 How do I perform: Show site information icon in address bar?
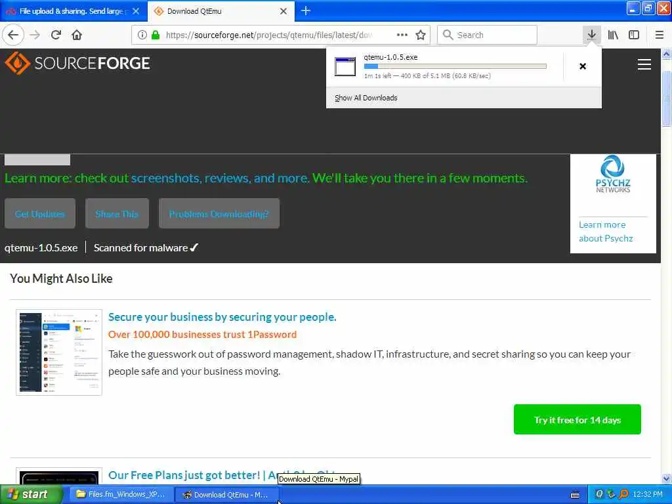[142, 35]
